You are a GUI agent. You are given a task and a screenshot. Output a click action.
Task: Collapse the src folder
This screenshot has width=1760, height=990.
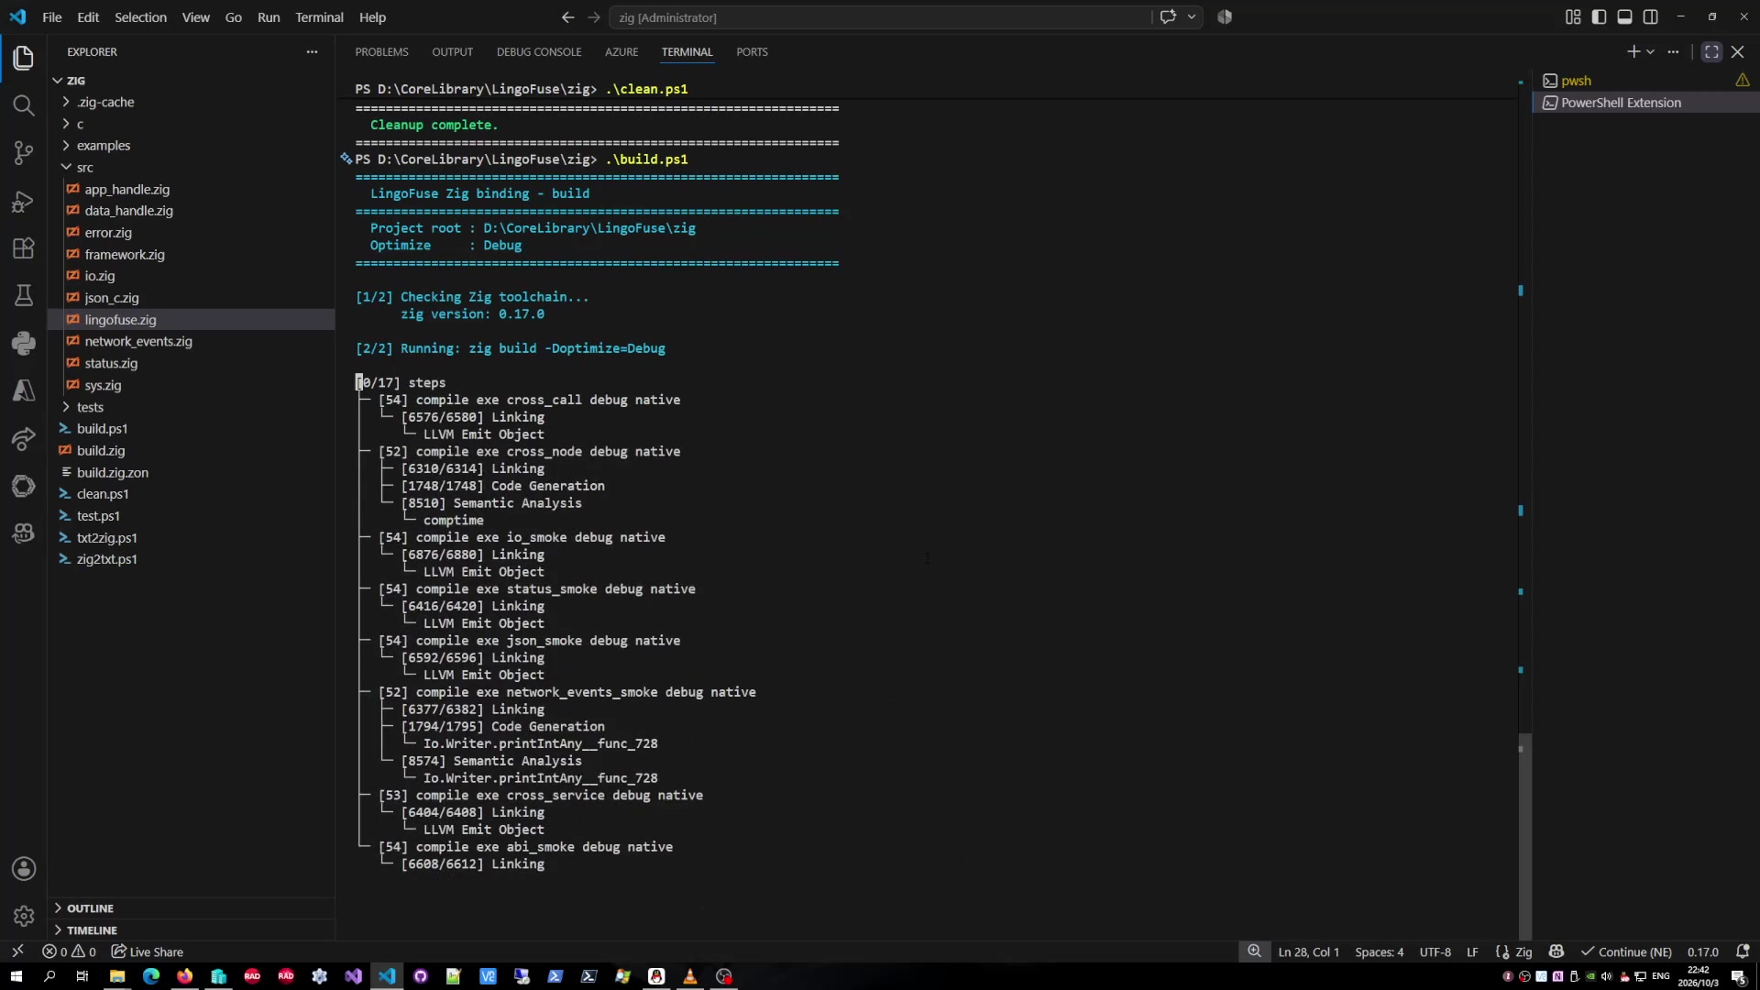pyautogui.click(x=191, y=167)
